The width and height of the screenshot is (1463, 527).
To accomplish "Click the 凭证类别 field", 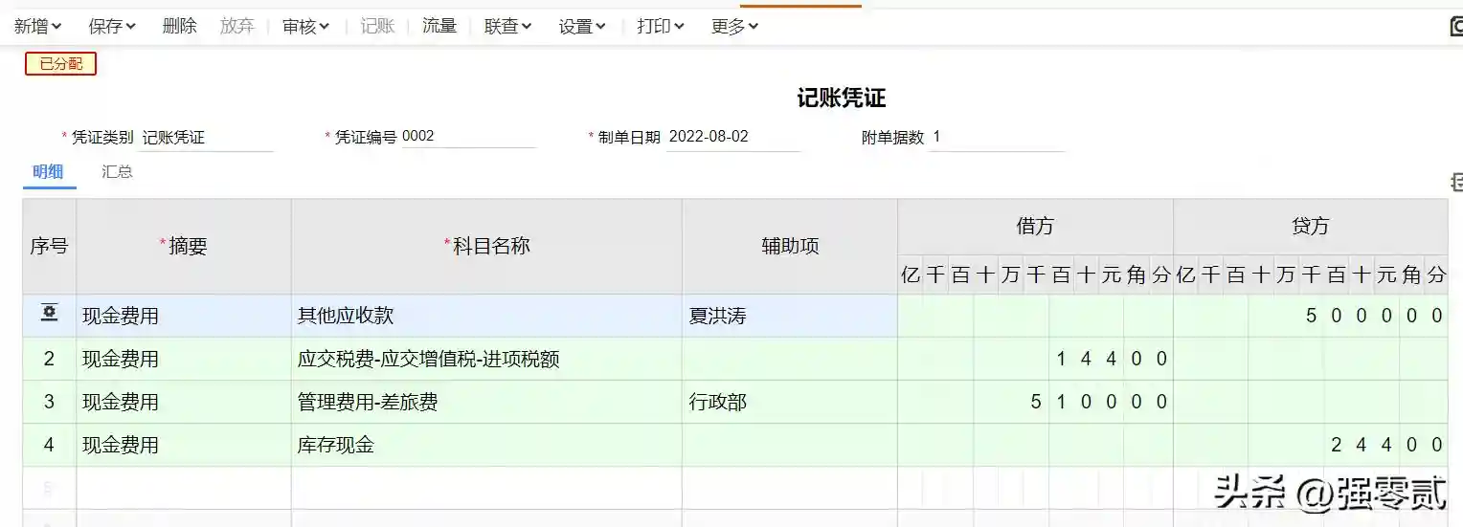I will tap(206, 138).
